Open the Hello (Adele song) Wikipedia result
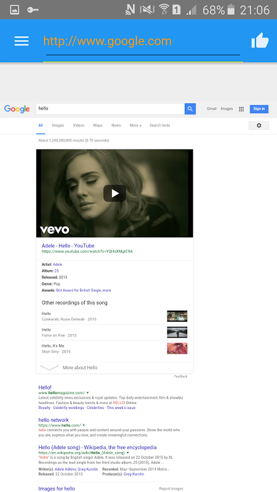This screenshot has width=277, height=492. point(97,448)
